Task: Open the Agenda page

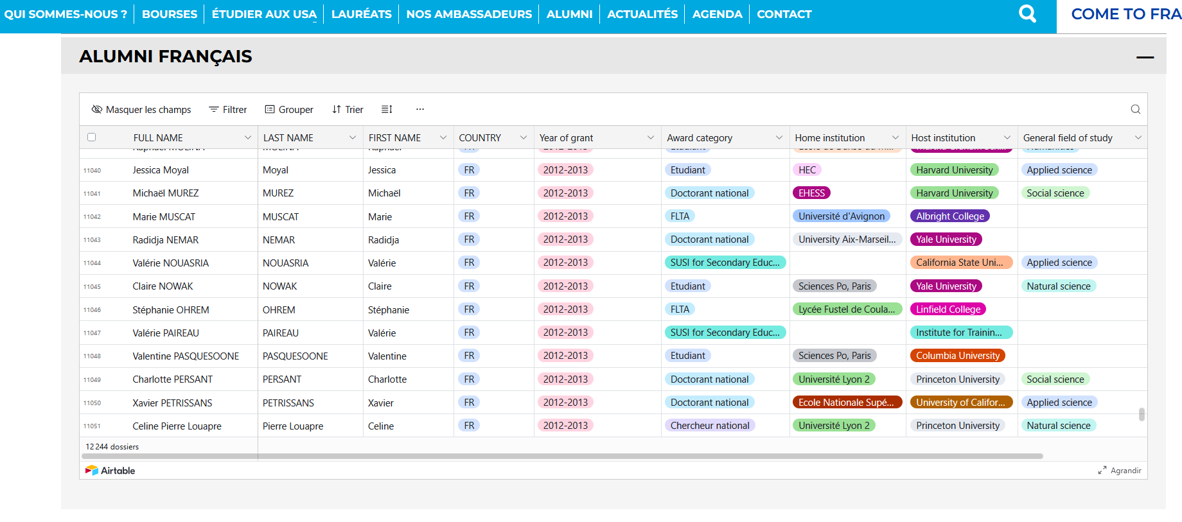Action: pyautogui.click(x=718, y=14)
